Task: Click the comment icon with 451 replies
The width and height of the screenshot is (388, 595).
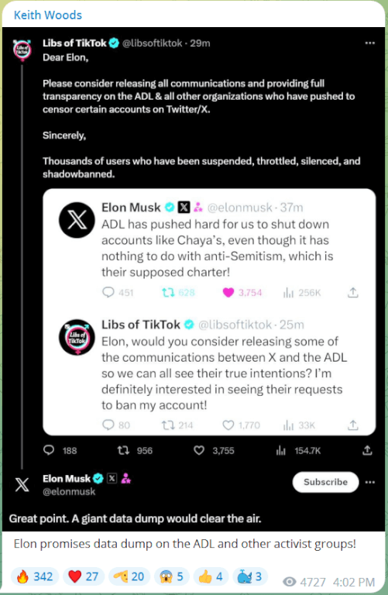Action: [108, 292]
